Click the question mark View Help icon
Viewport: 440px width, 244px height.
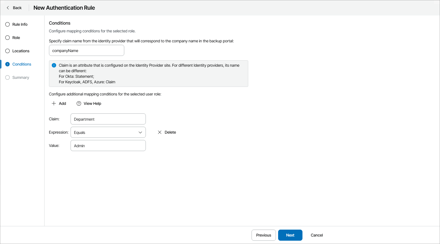click(79, 103)
